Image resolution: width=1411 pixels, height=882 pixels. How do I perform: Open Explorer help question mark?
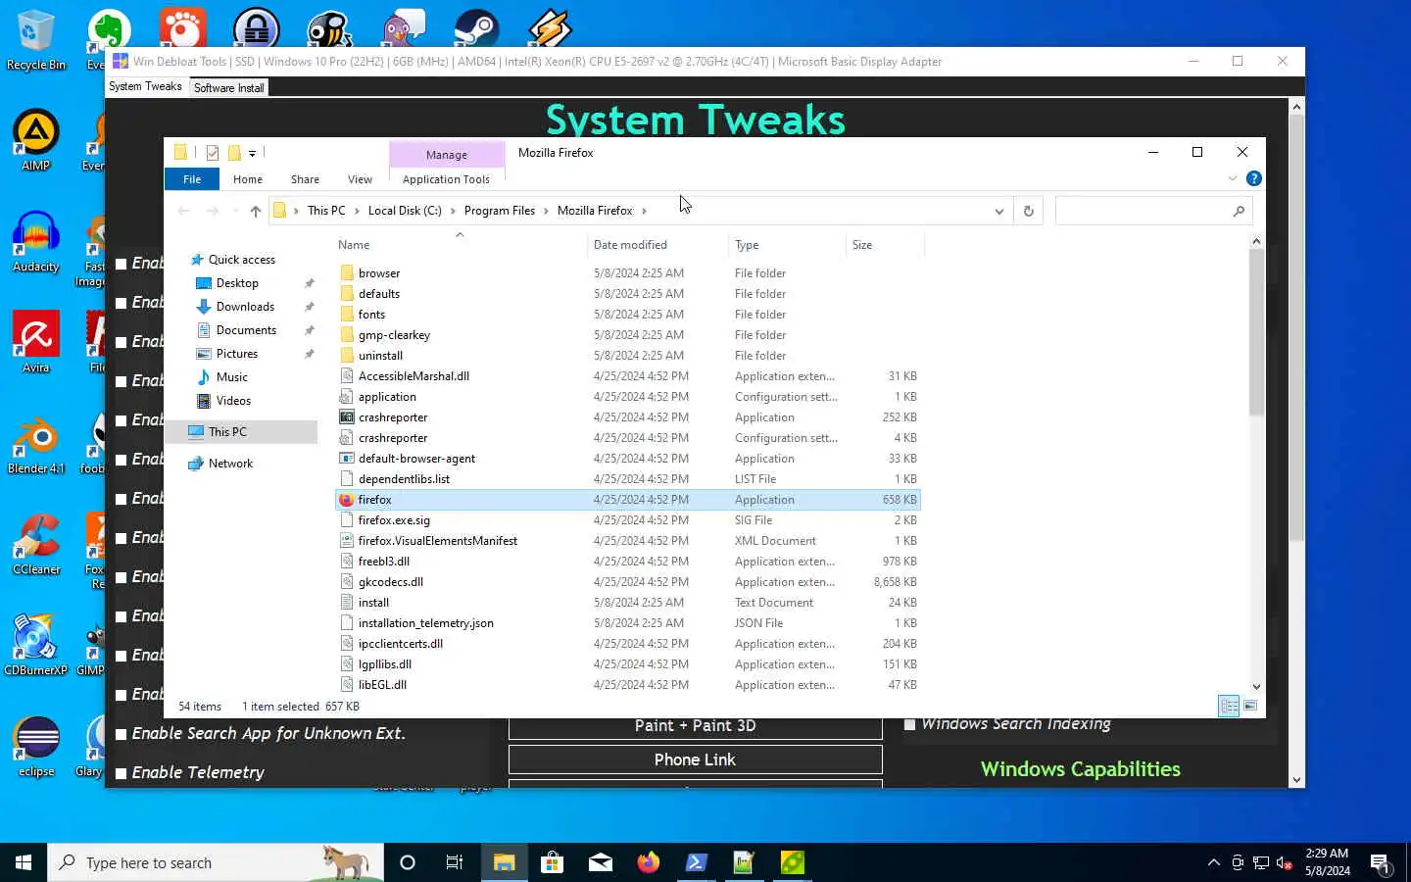[x=1253, y=178]
